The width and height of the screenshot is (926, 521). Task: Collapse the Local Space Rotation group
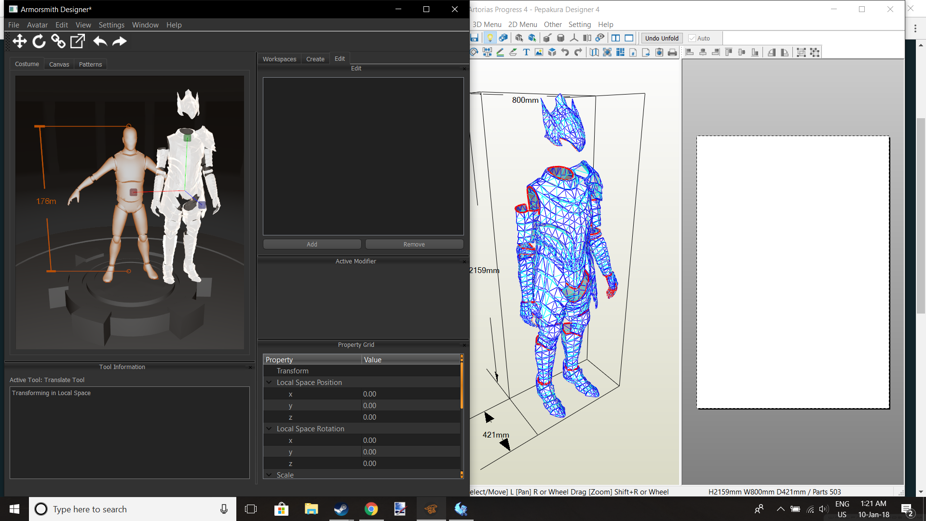(269, 429)
